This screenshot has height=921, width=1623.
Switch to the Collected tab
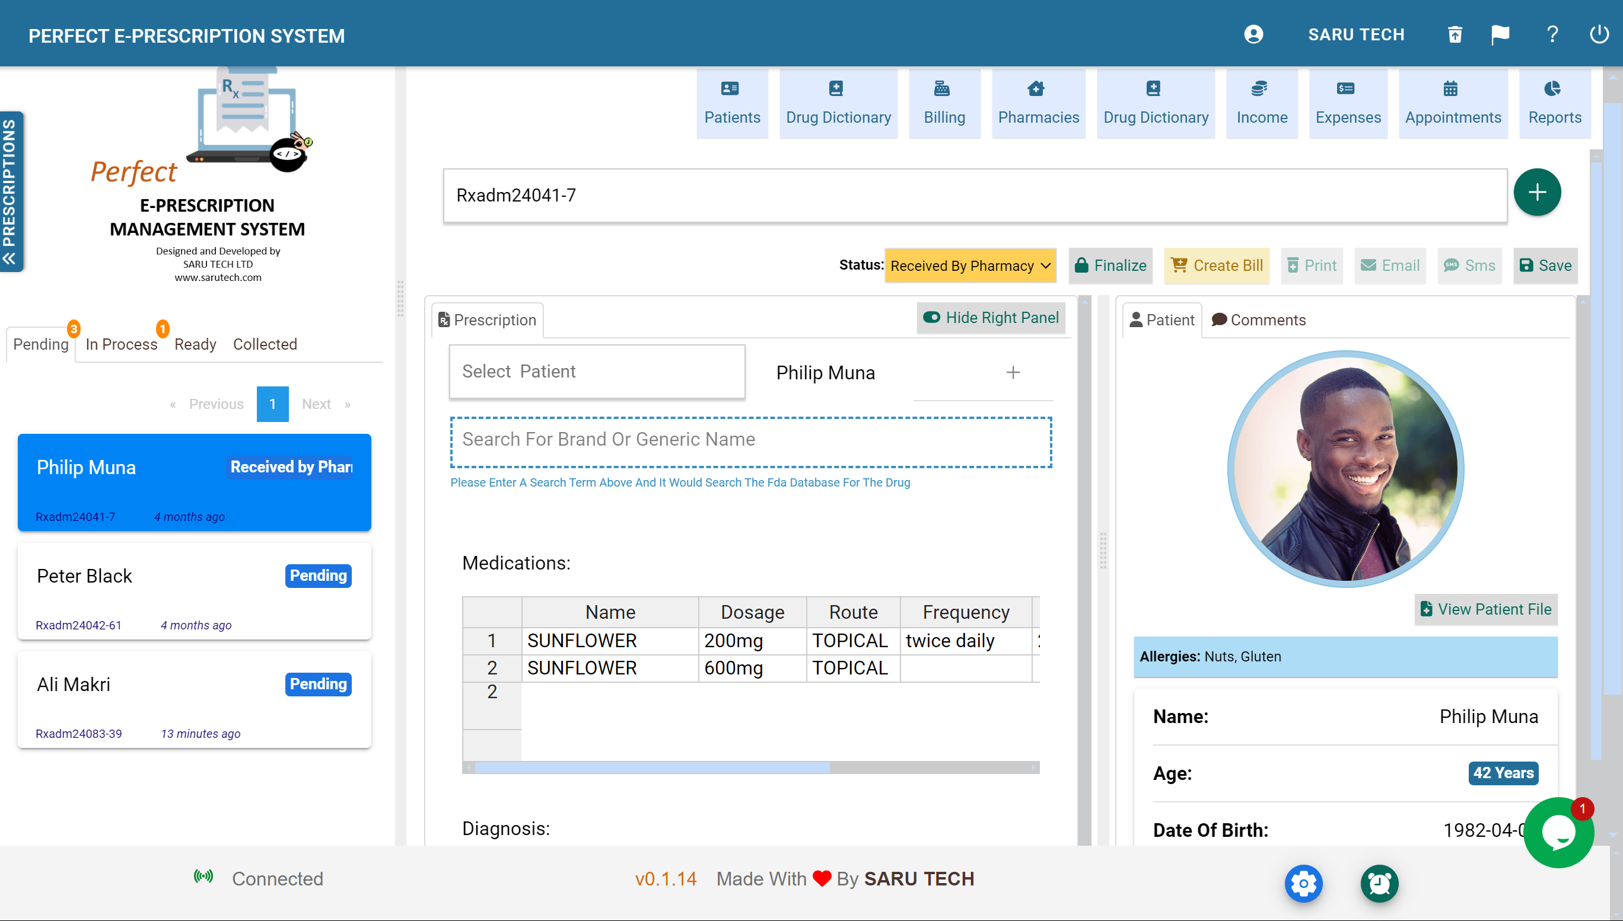265,344
